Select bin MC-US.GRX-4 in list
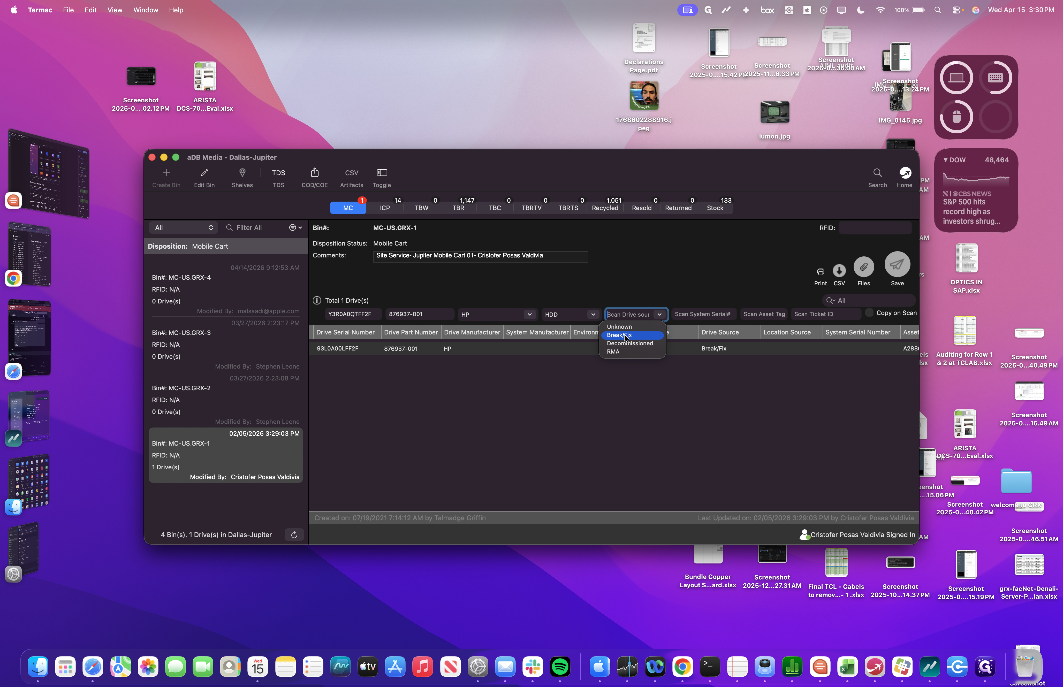The height and width of the screenshot is (687, 1063). [x=225, y=289]
